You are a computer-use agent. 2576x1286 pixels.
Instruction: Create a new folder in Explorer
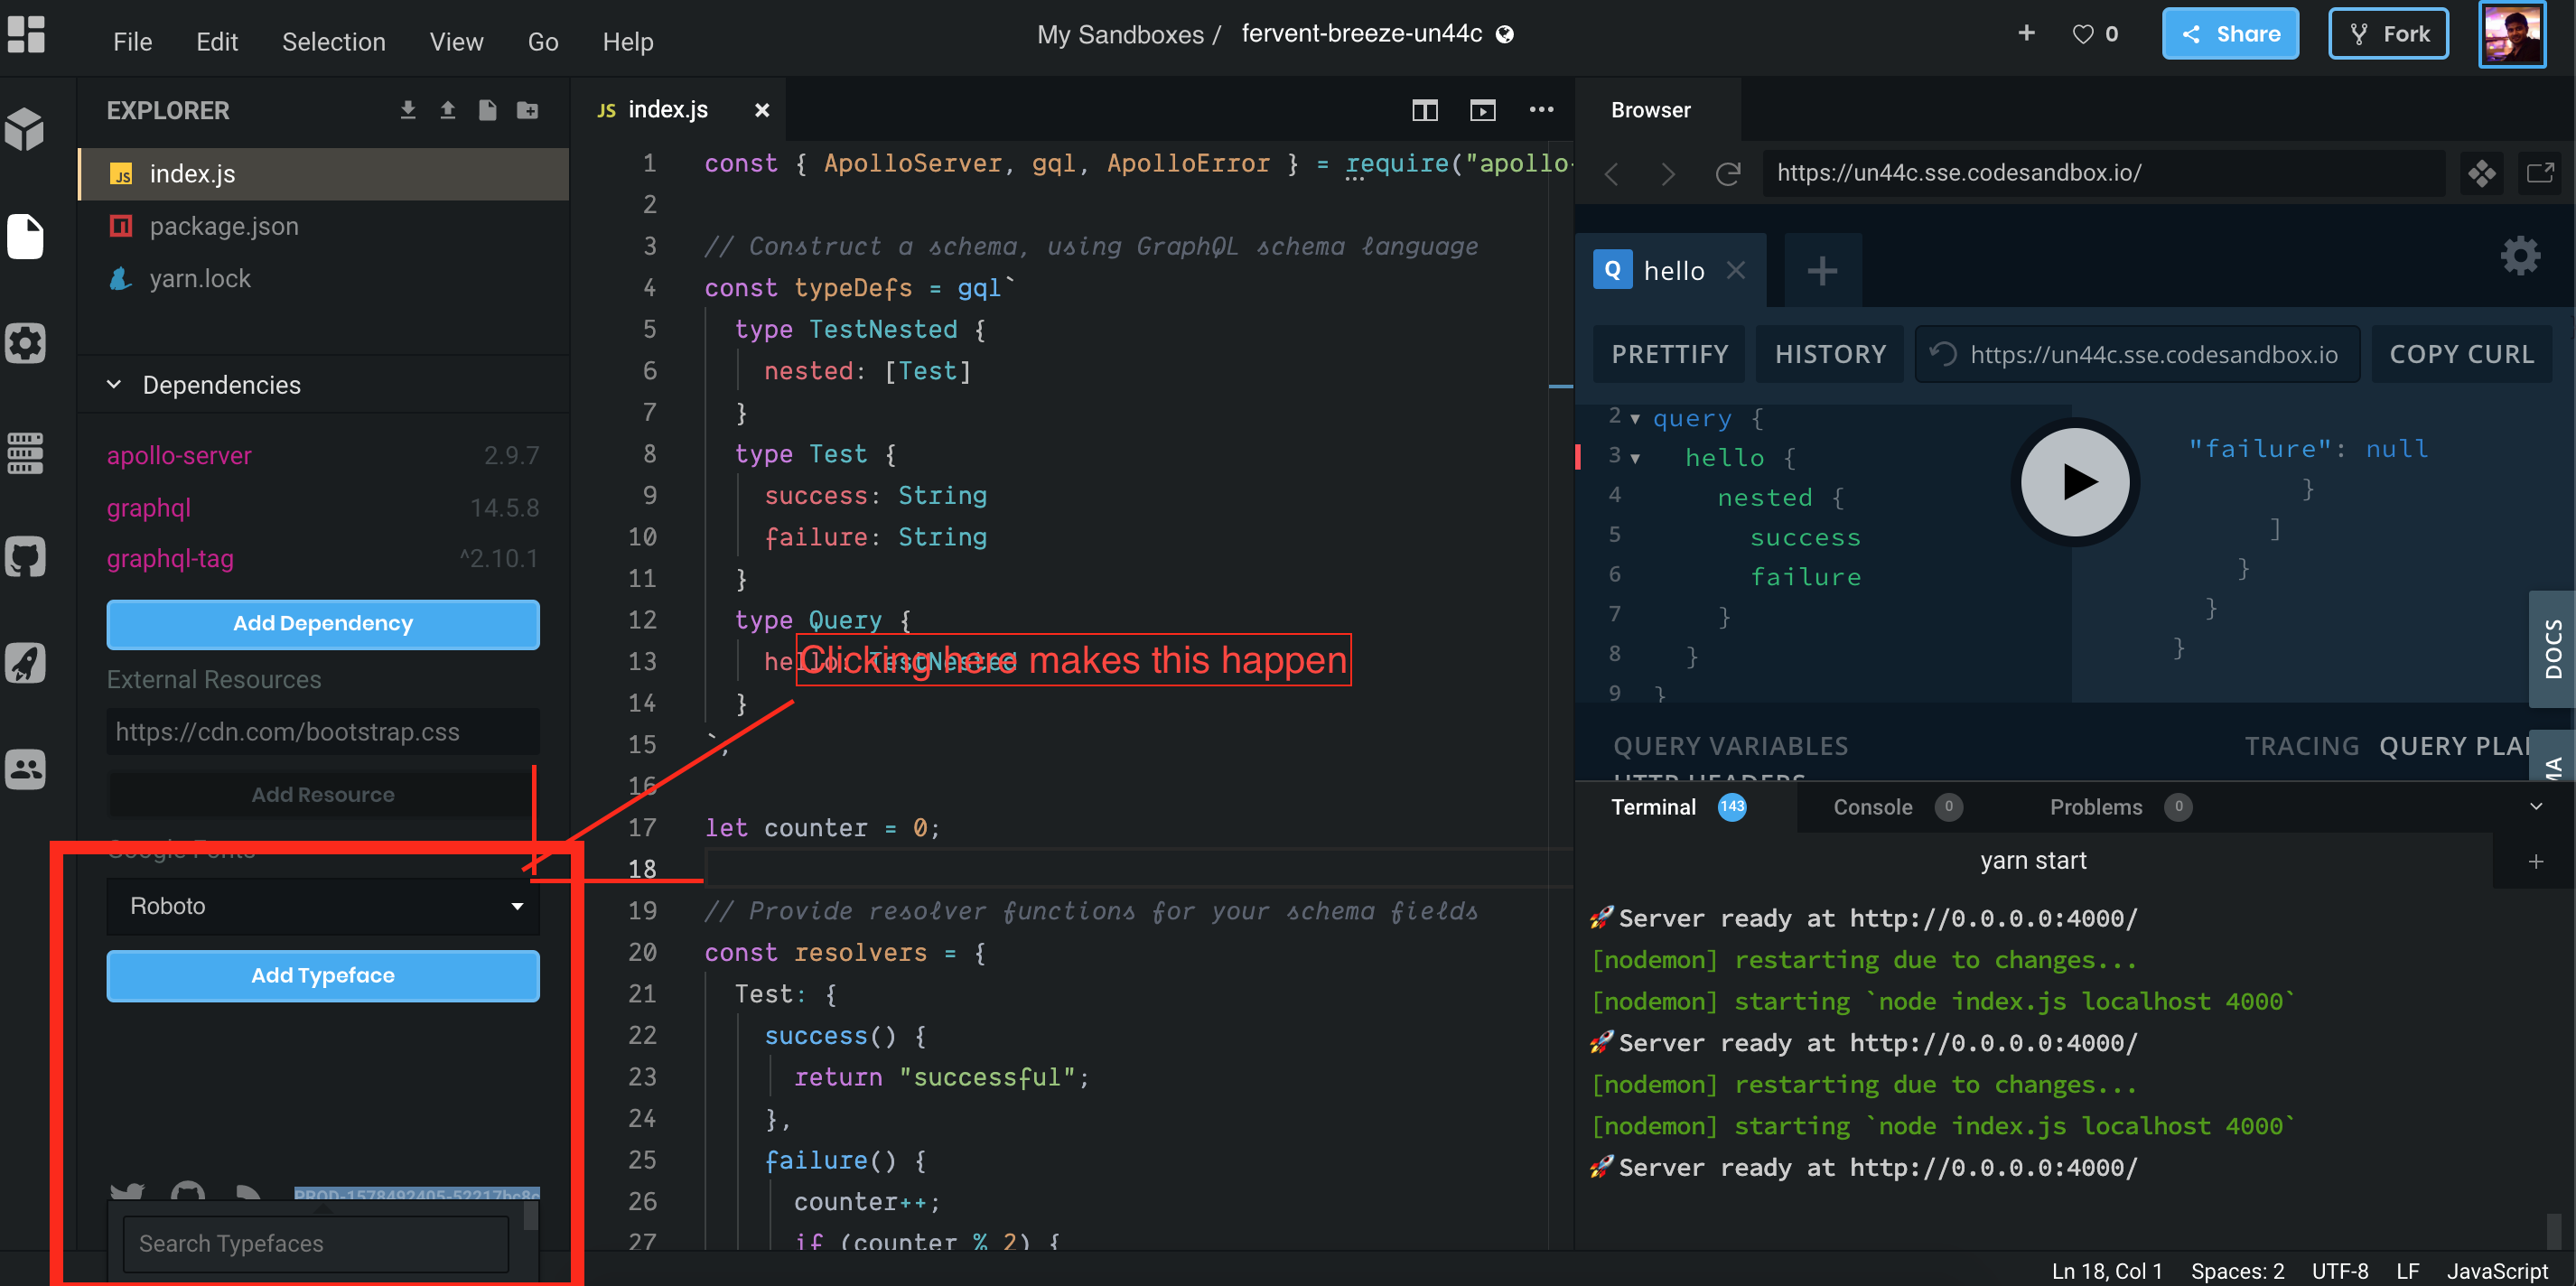tap(528, 110)
